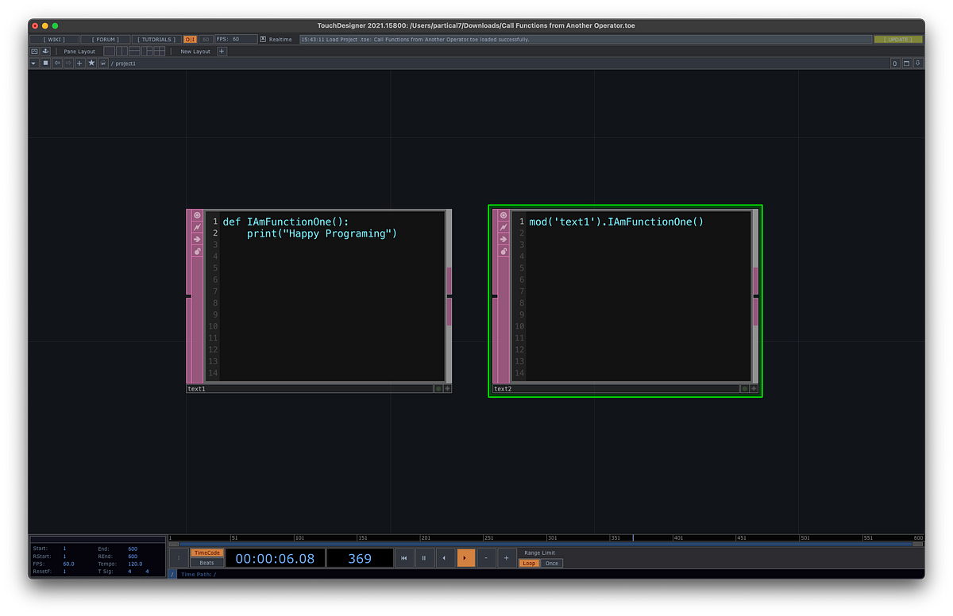Select the two-column Pane Layout preset
Viewport: 953px width, 616px height.
pos(122,50)
